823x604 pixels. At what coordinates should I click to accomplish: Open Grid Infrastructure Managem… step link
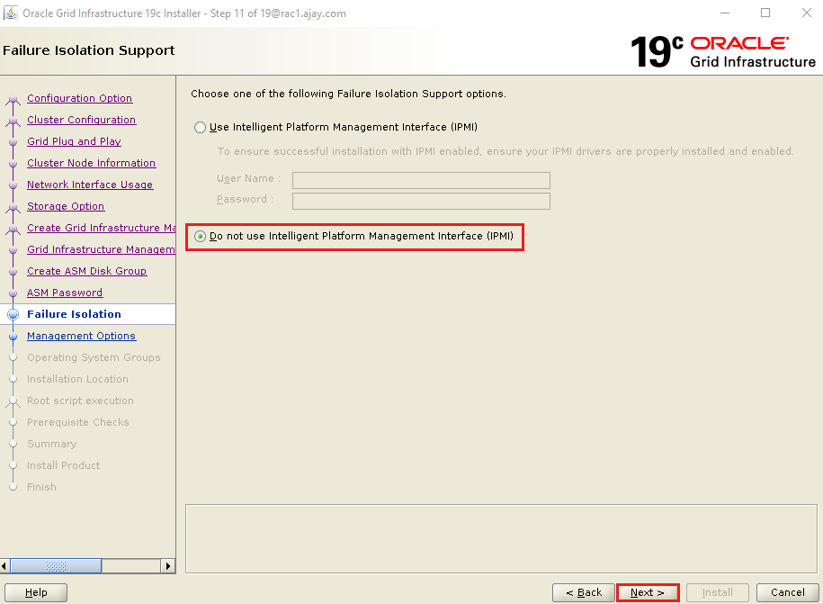tap(101, 249)
